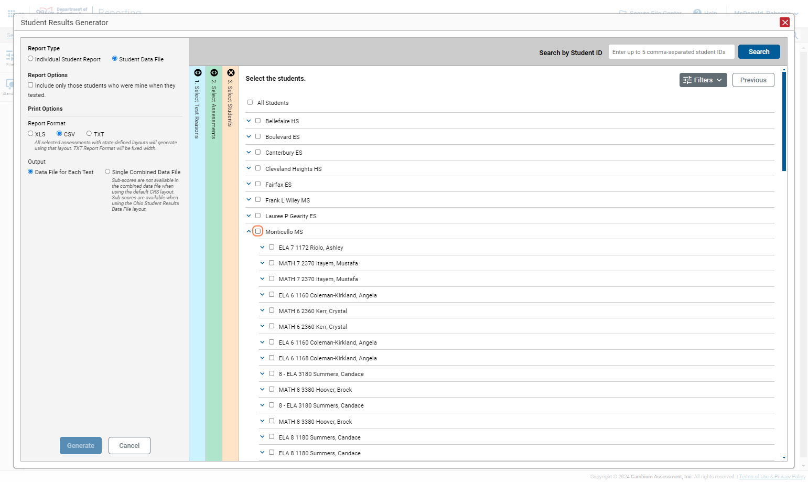The height and width of the screenshot is (482, 808).
Task: Expand ELA 7 1172 Riolo, Ashley row
Action: (x=262, y=247)
